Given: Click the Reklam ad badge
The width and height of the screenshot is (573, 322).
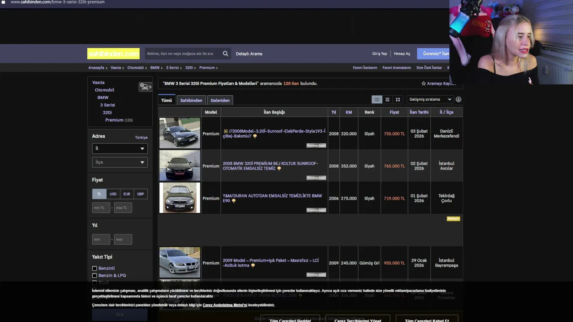Looking at the screenshot, I should point(453,219).
